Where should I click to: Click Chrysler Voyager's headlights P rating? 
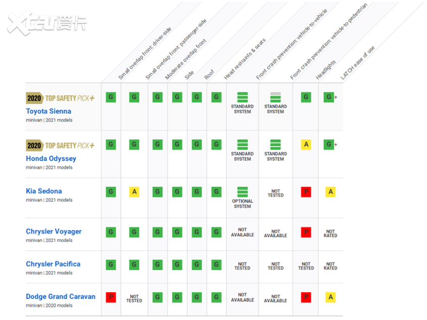(x=306, y=232)
